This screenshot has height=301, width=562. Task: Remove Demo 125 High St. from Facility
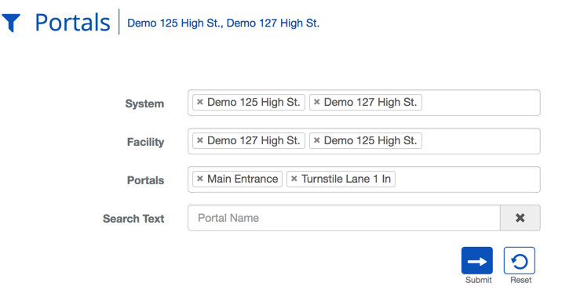click(317, 140)
